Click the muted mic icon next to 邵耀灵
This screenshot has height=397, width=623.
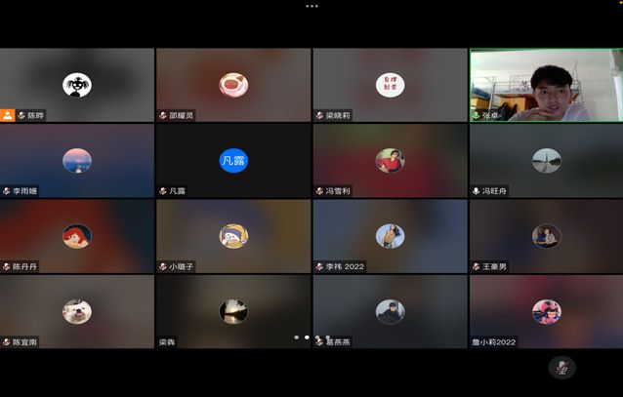point(163,115)
